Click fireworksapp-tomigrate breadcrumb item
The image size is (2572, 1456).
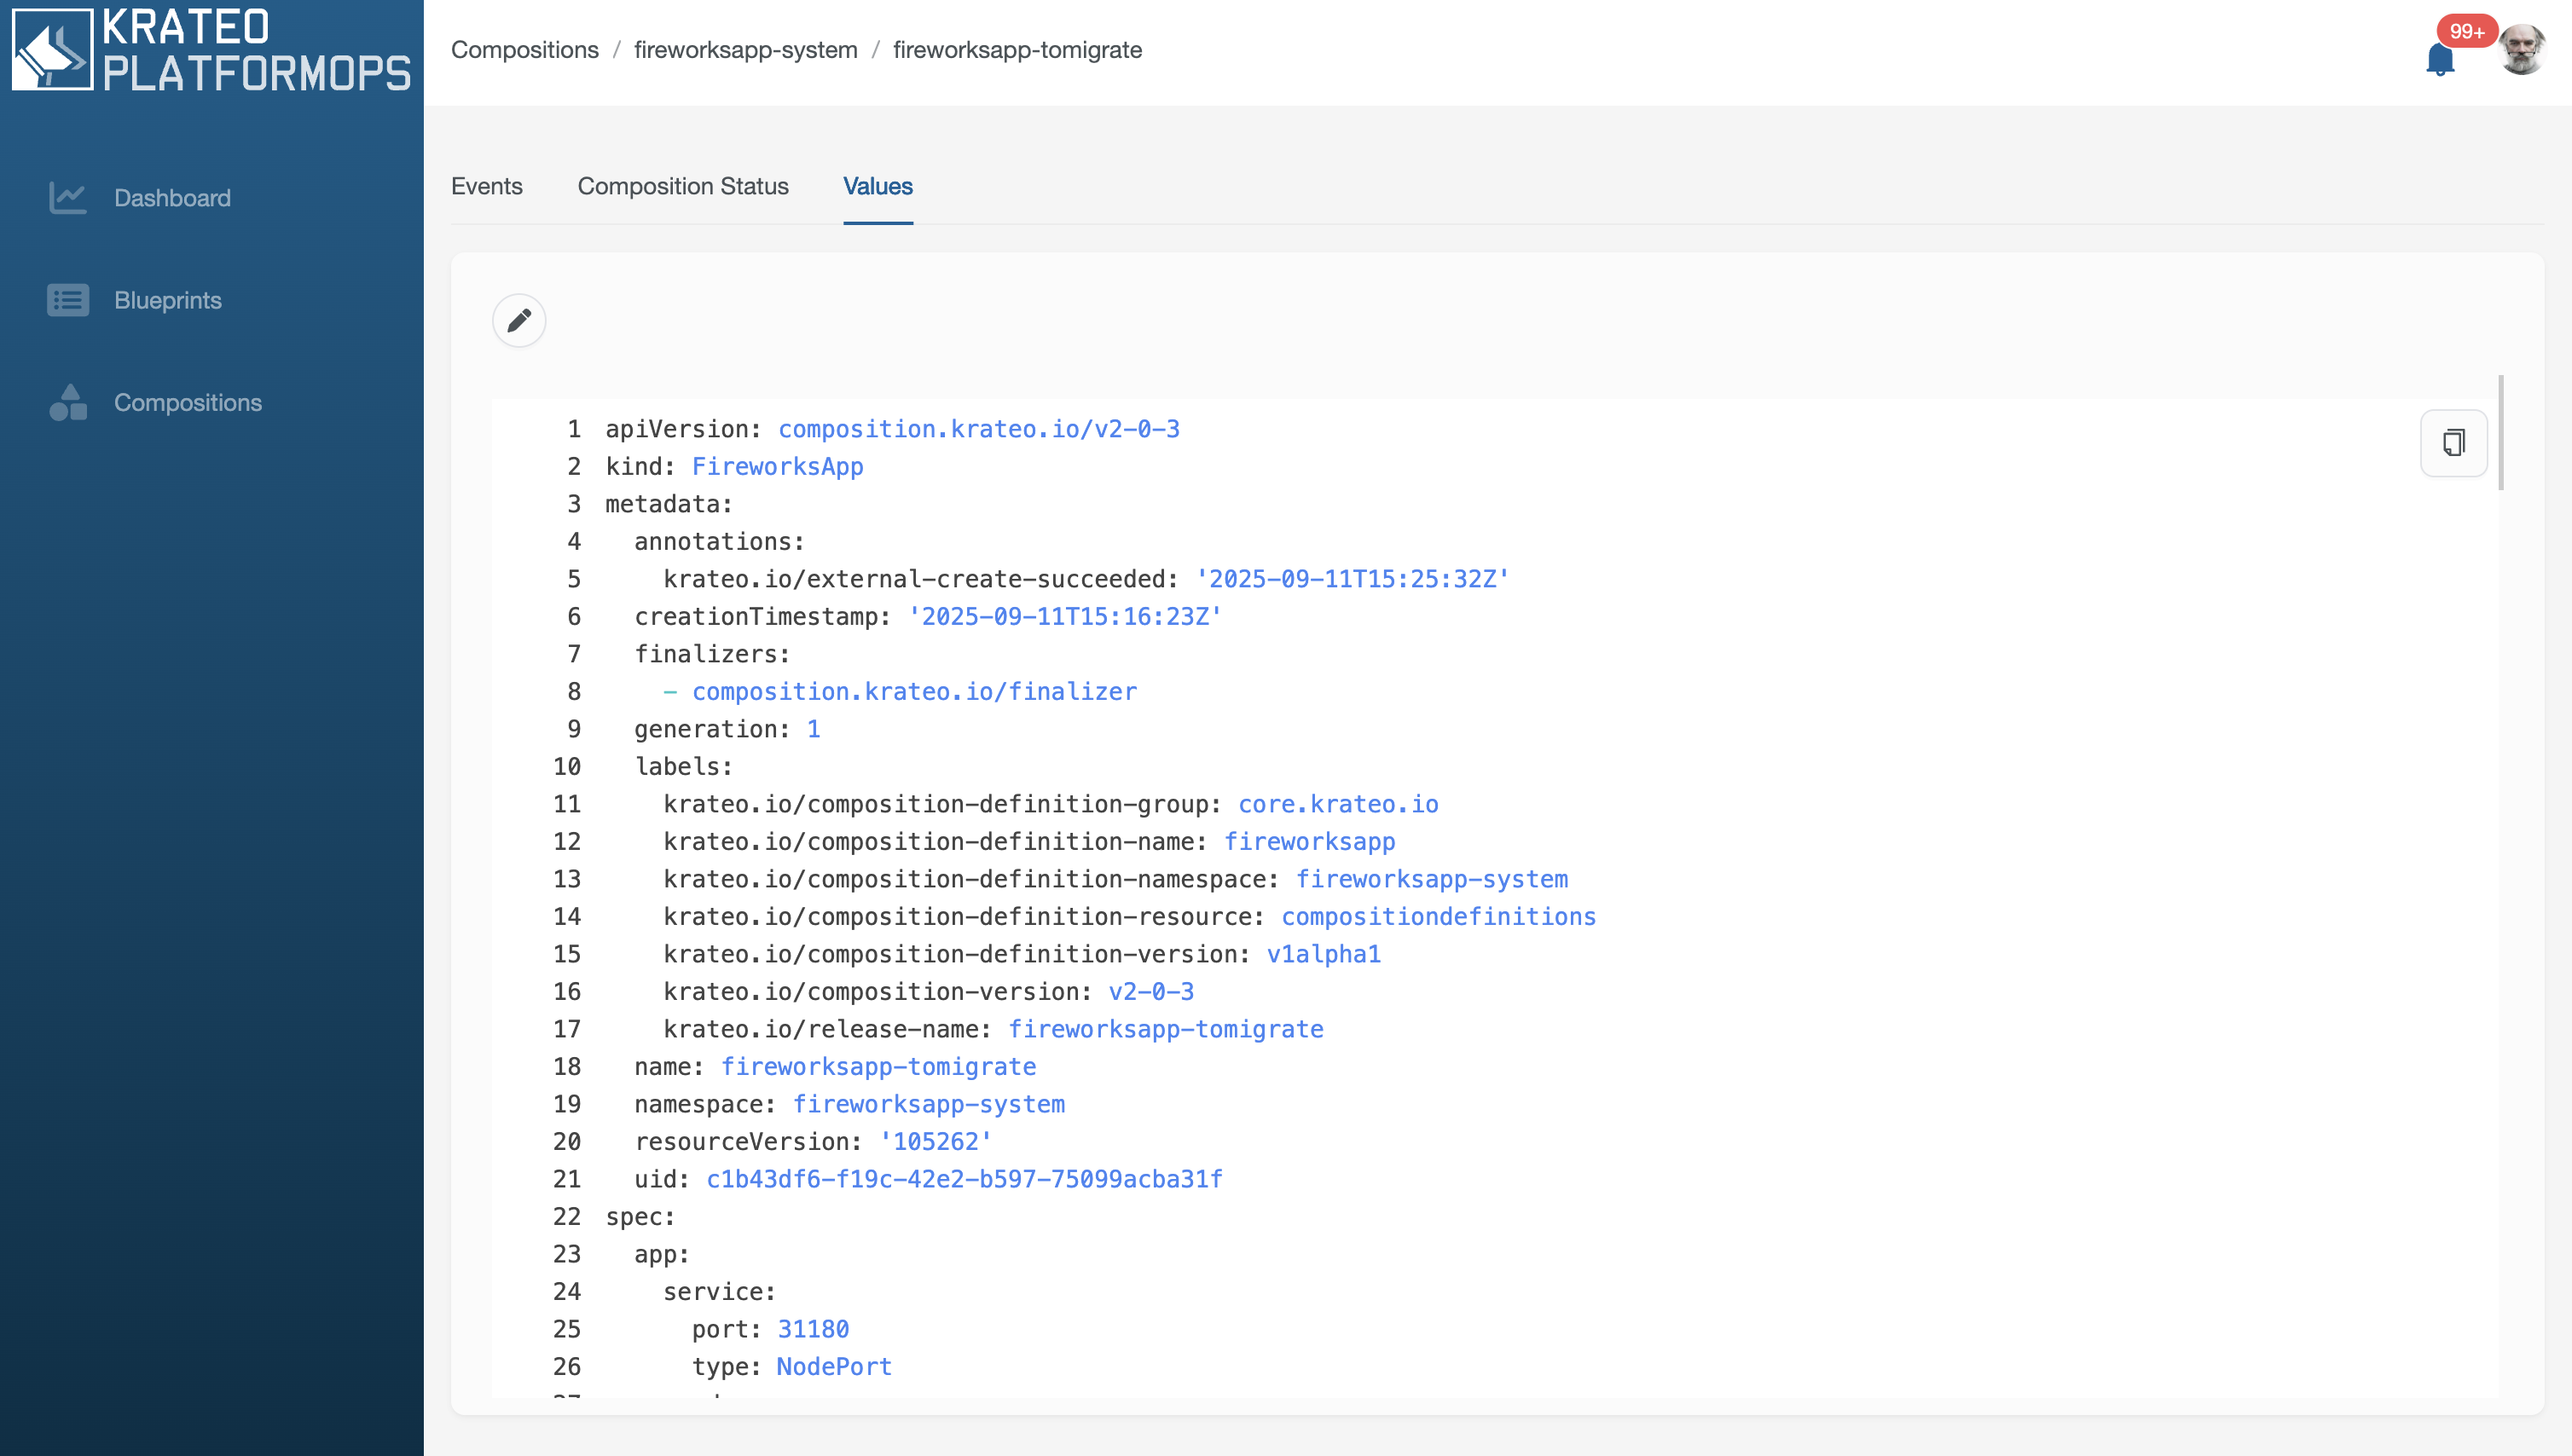point(1017,50)
